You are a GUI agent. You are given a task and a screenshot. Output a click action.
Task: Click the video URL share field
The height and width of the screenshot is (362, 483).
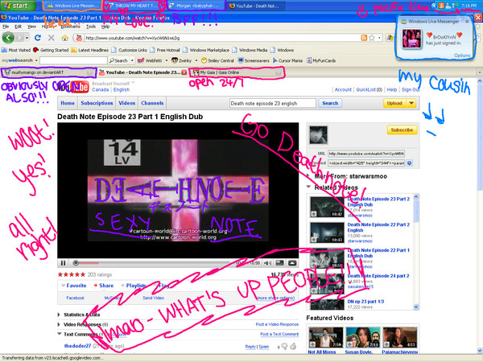click(366, 154)
